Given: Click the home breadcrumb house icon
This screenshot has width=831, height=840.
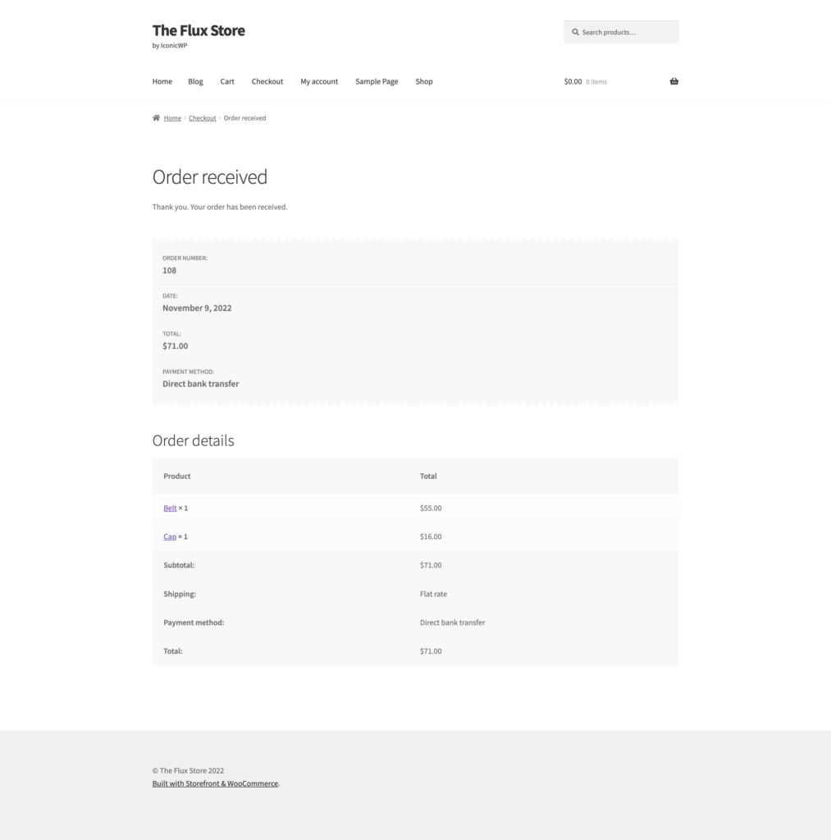Looking at the screenshot, I should [155, 117].
